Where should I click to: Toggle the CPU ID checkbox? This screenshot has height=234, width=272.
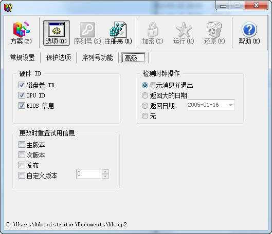pyautogui.click(x=22, y=95)
